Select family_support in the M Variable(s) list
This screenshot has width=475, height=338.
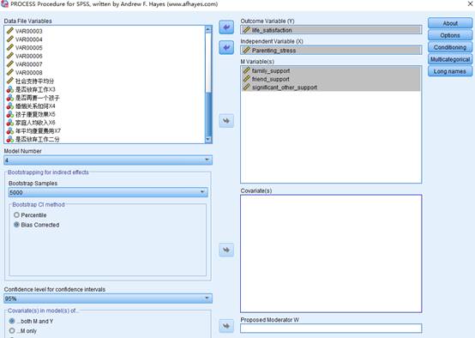click(331, 70)
